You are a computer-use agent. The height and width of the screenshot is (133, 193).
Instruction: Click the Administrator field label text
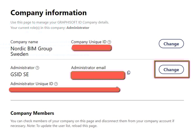pyautogui.click(x=22, y=67)
